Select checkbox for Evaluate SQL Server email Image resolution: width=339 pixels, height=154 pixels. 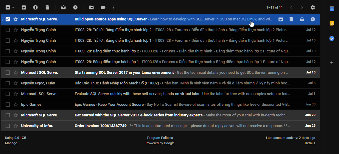pyautogui.click(x=8, y=94)
